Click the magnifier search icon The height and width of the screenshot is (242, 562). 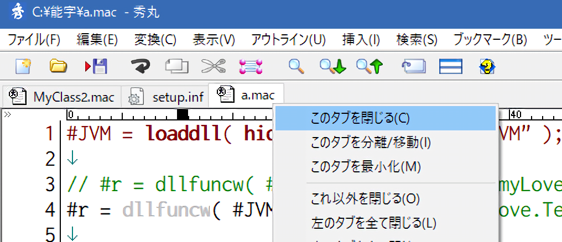pos(297,67)
